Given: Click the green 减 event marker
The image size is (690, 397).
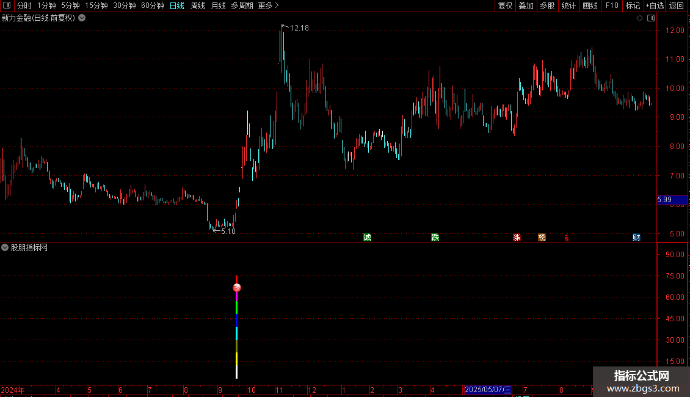Looking at the screenshot, I should pyautogui.click(x=368, y=238).
